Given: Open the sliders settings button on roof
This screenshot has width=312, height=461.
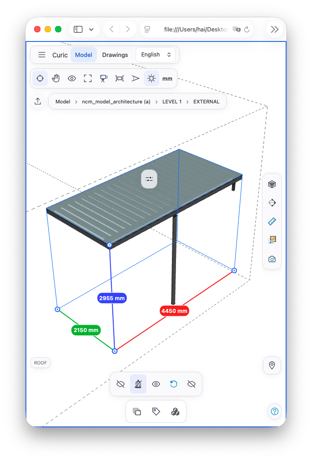Looking at the screenshot, I should point(149,179).
